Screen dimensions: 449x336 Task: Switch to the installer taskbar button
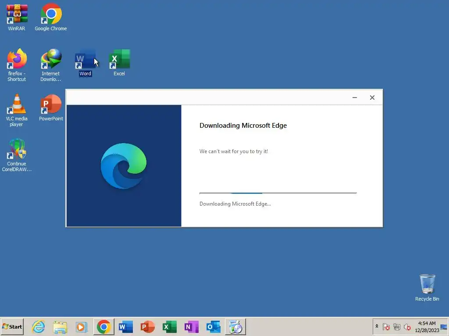[x=235, y=327]
